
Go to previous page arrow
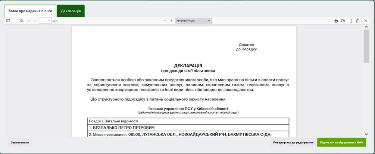pos(29,21)
